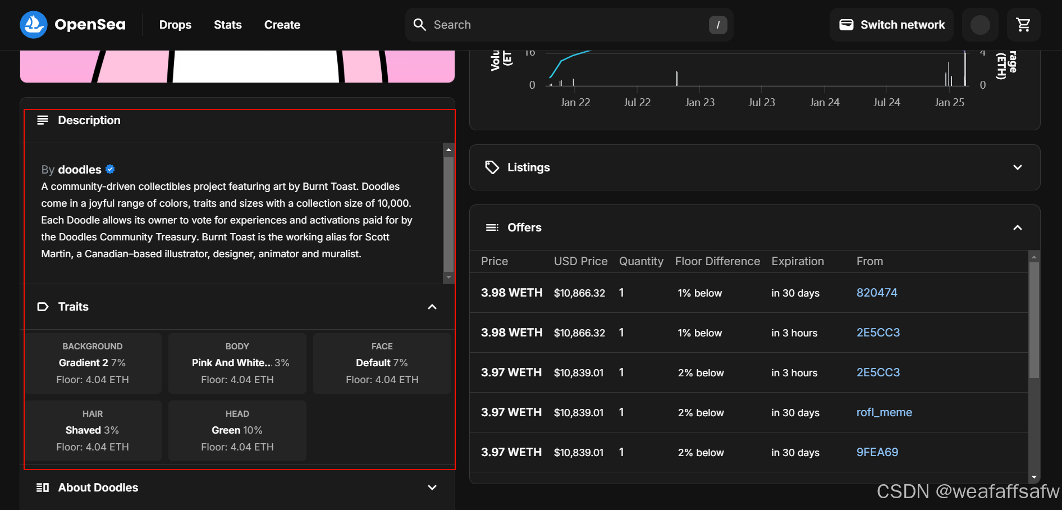Open offerer 9FEA69 profile

[877, 452]
